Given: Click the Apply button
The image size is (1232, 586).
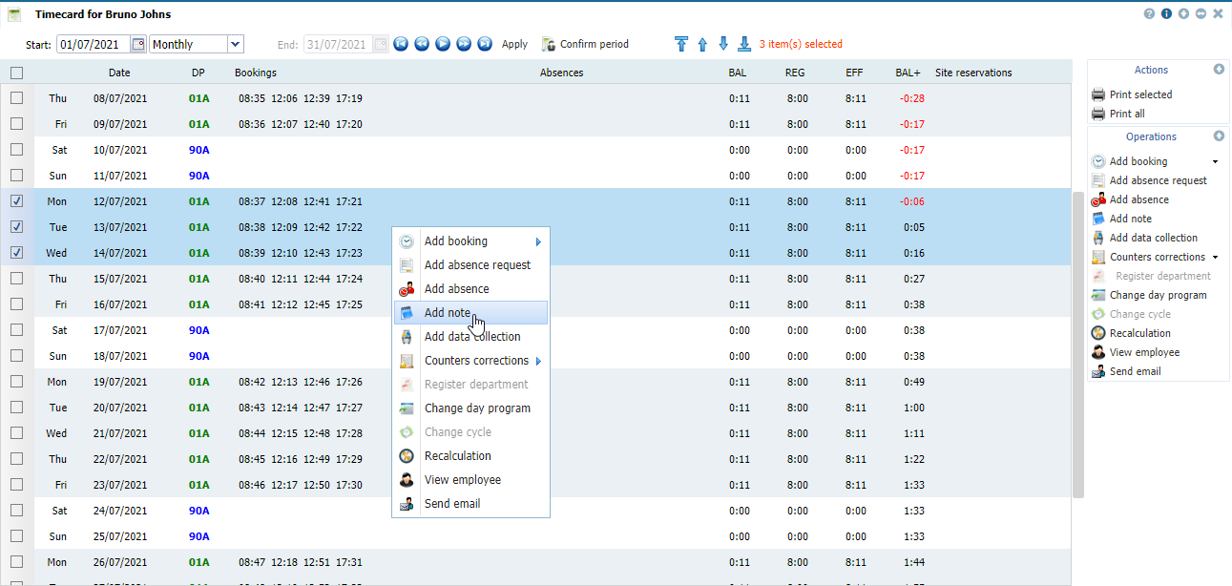Looking at the screenshot, I should 514,44.
